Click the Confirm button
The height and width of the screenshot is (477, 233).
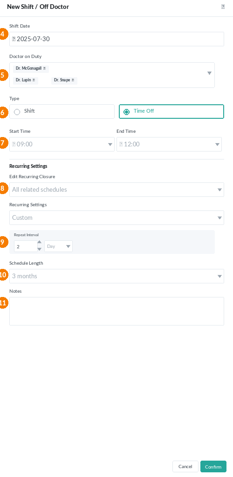click(213, 466)
